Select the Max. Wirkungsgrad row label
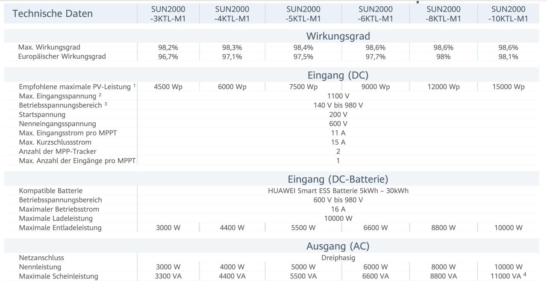 pyautogui.click(x=49, y=47)
